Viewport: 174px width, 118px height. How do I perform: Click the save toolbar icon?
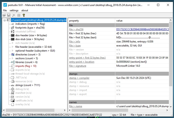click(x=9, y=15)
